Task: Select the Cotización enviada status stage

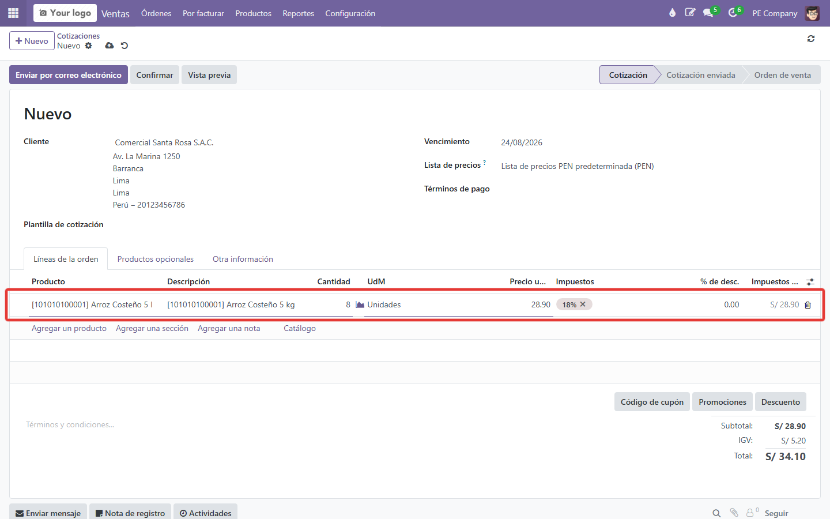Action: [700, 75]
